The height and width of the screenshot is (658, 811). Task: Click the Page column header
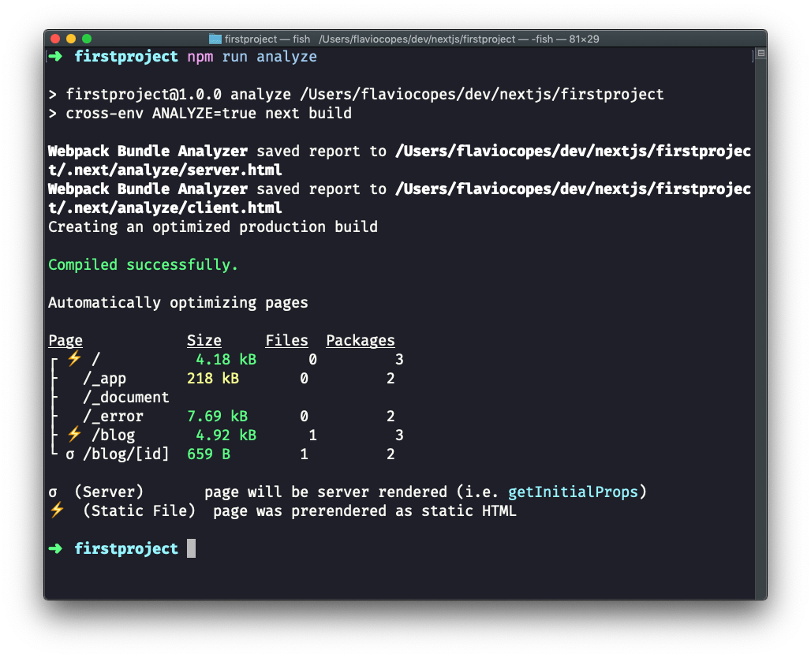[65, 340]
